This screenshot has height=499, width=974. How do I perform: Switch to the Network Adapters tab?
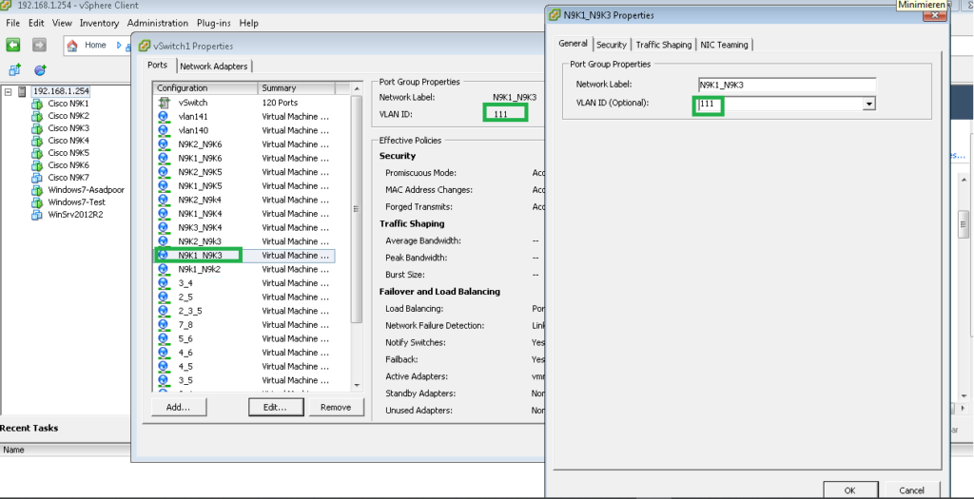click(214, 67)
